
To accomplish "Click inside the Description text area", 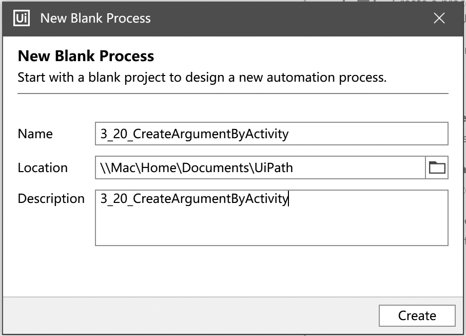I will 271,218.
